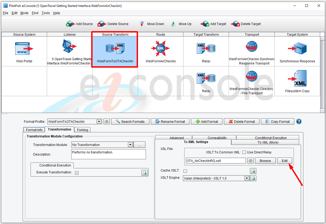
Task: Select the WebFormToOTACheckIn source transform icon
Action: pyautogui.click(x=115, y=48)
